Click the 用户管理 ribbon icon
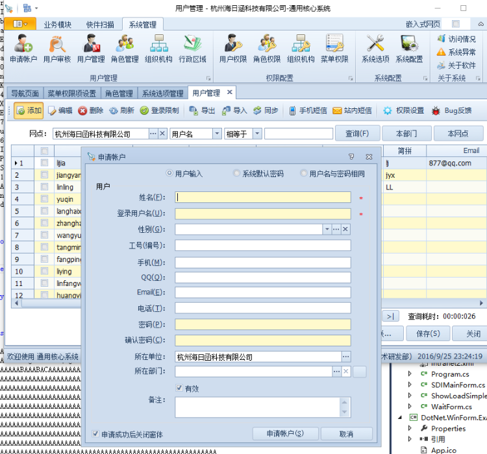The width and height of the screenshot is (487, 454). [91, 49]
